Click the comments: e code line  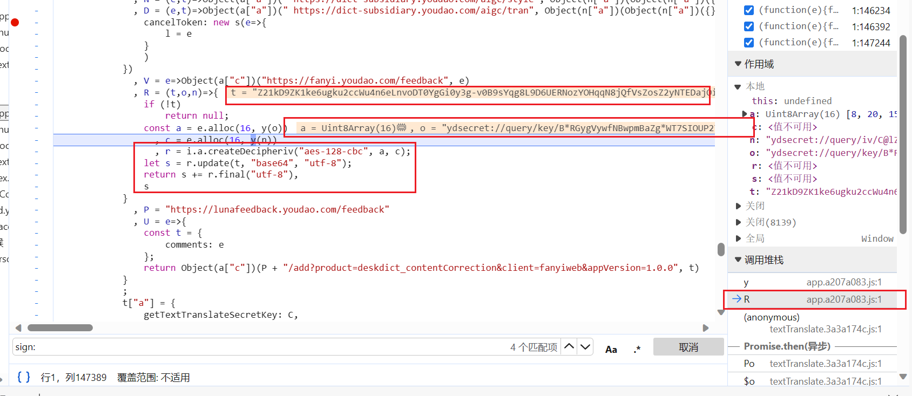coord(194,244)
